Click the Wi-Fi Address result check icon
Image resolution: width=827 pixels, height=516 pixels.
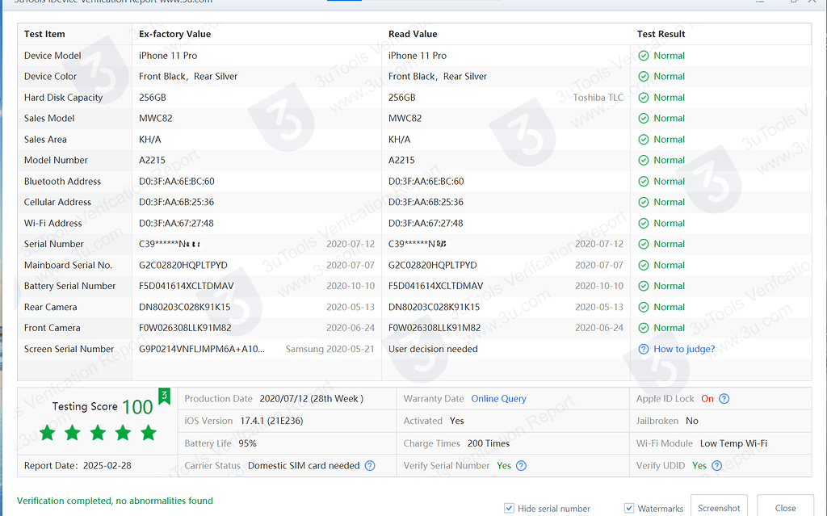click(x=644, y=223)
